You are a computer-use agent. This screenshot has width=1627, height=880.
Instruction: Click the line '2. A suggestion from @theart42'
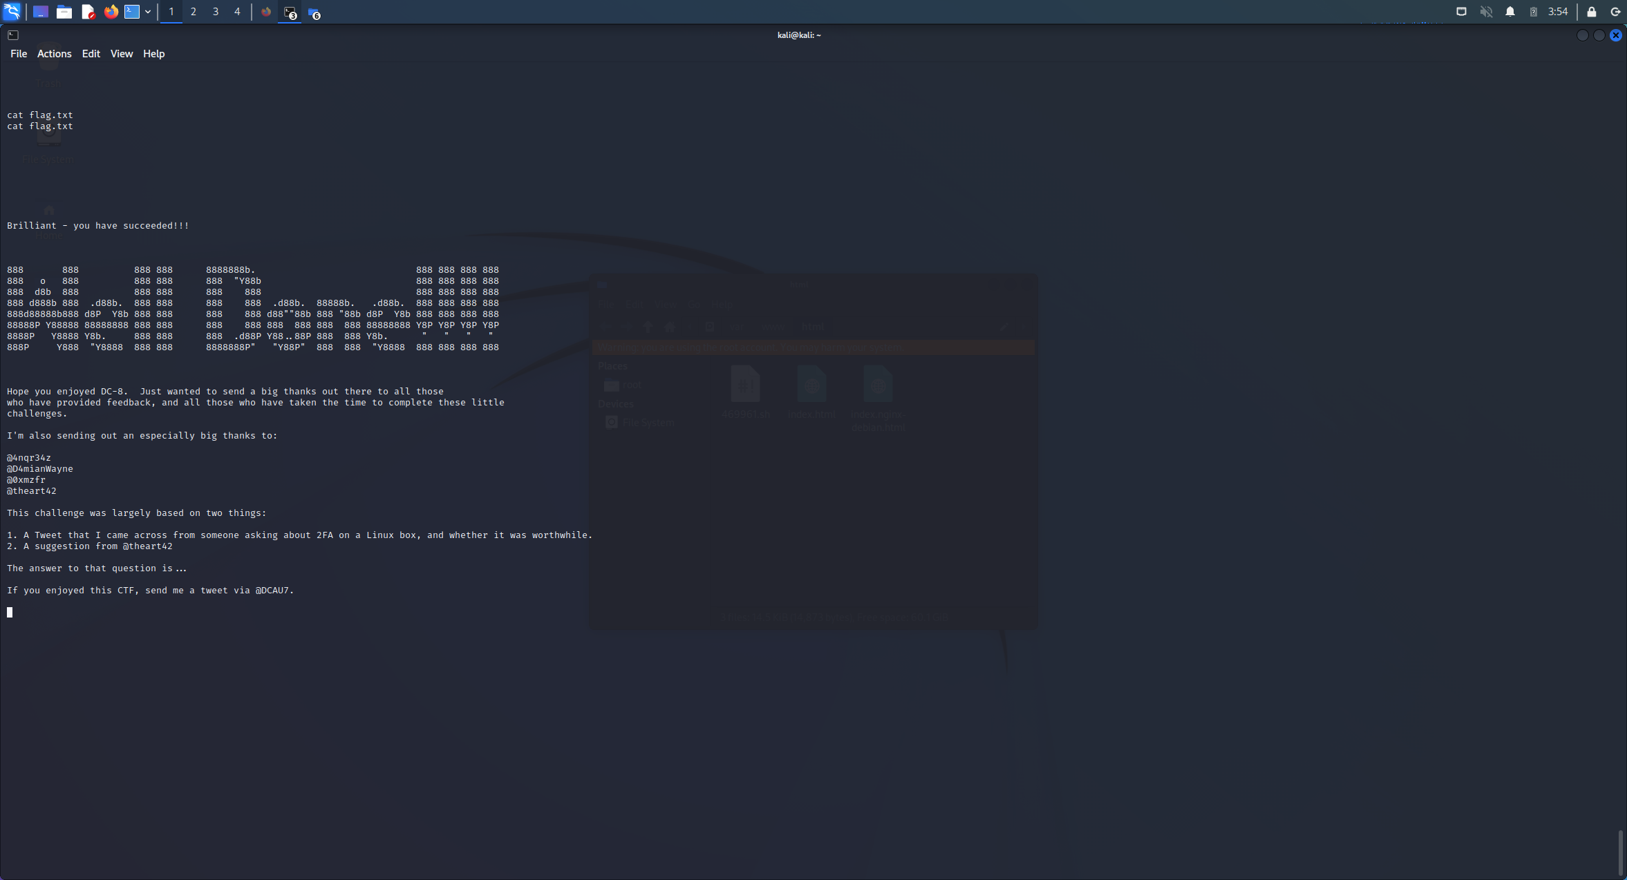click(x=90, y=546)
